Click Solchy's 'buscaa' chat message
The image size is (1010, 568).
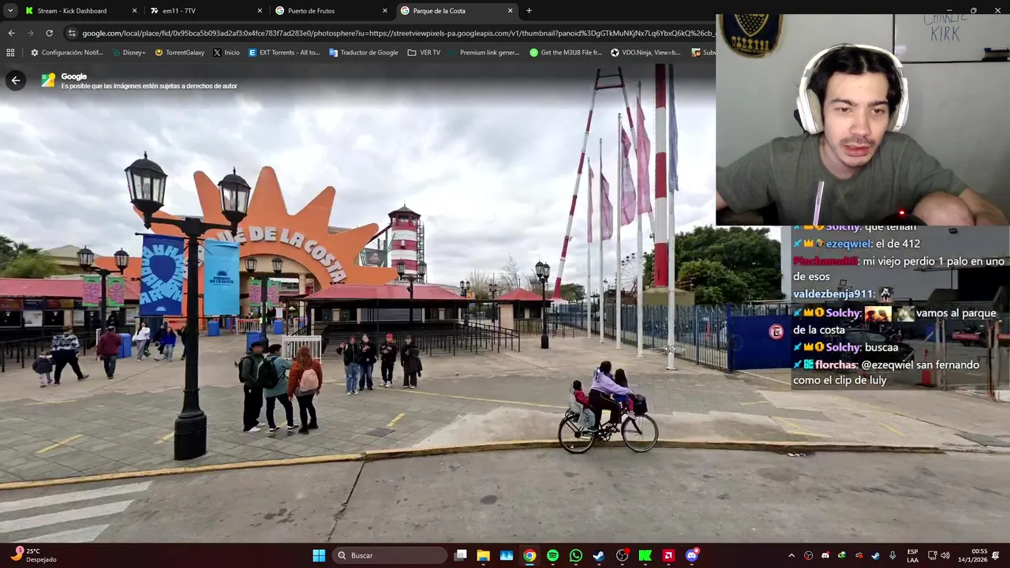pos(881,348)
